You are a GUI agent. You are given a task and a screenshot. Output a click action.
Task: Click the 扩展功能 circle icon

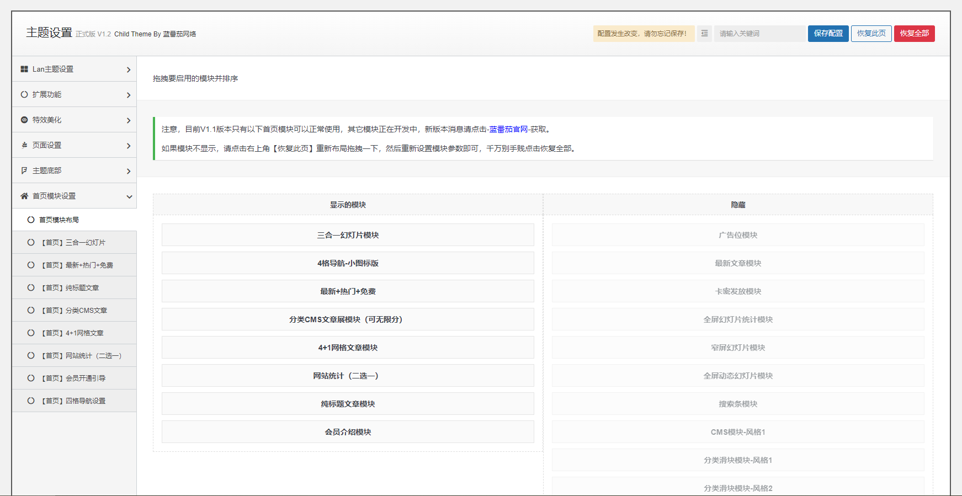click(x=24, y=94)
